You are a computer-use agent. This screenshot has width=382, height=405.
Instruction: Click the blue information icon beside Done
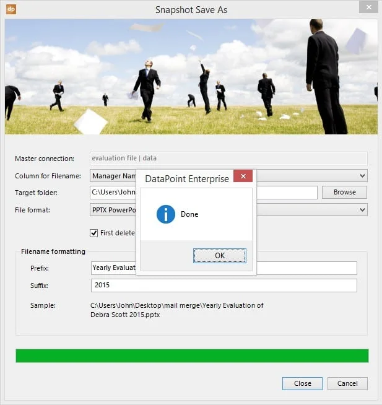click(165, 214)
